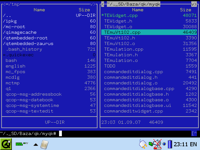Click the memory card icon in taskbar
This screenshot has width=200, height=150.
coord(44,144)
